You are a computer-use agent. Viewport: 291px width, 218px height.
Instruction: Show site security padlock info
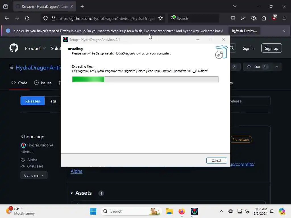[x=53, y=18]
